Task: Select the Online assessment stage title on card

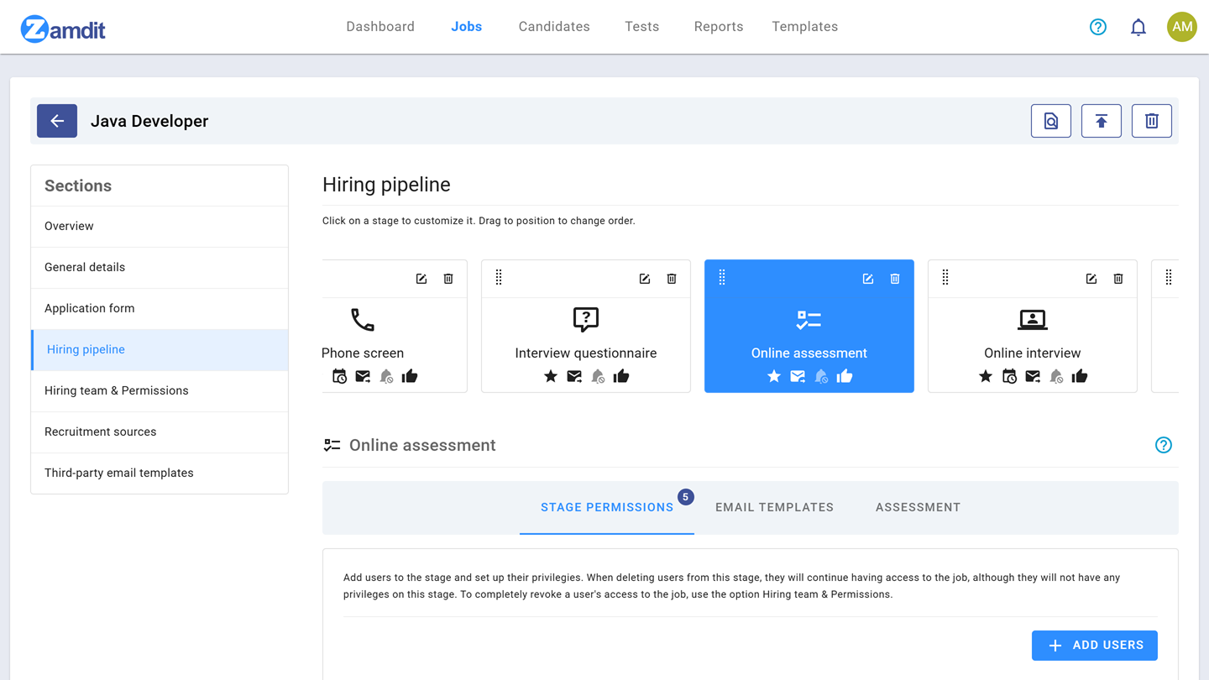Action: [x=809, y=353]
